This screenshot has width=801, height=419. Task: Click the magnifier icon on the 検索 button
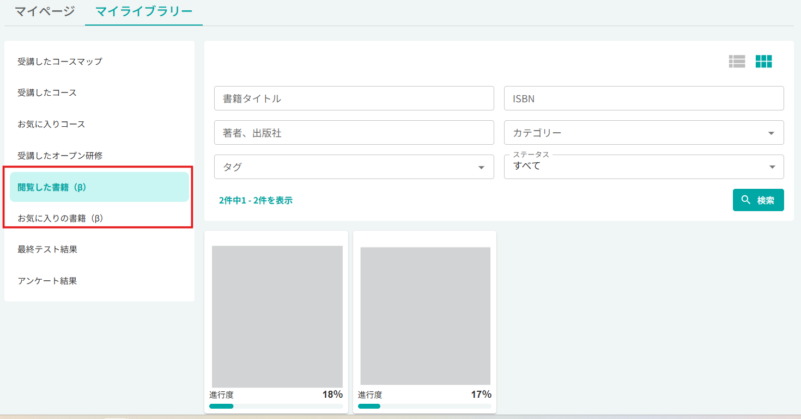pyautogui.click(x=747, y=200)
